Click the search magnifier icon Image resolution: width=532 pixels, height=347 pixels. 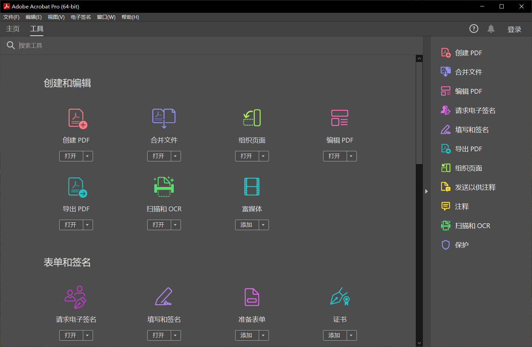pos(11,45)
